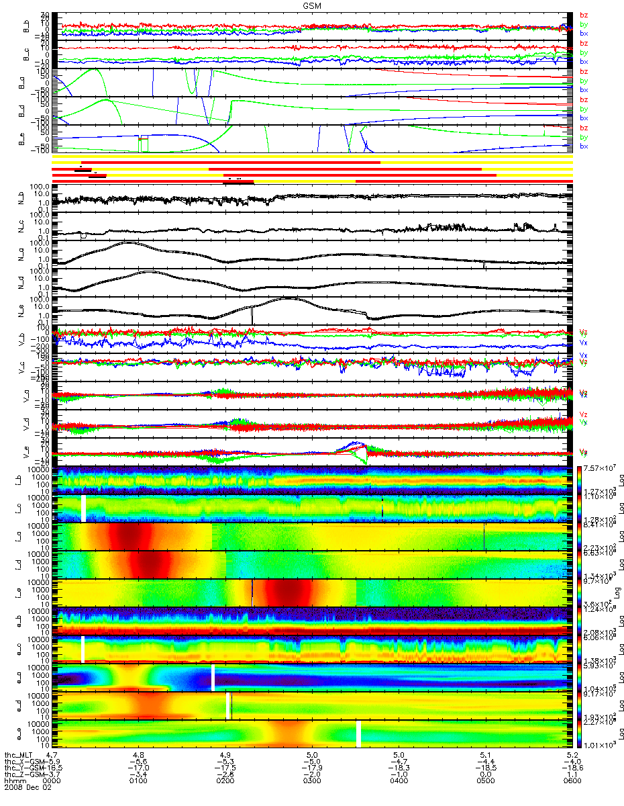The image size is (624, 806).
Task: Click the by legend of B_a panel
Action: (584, 81)
